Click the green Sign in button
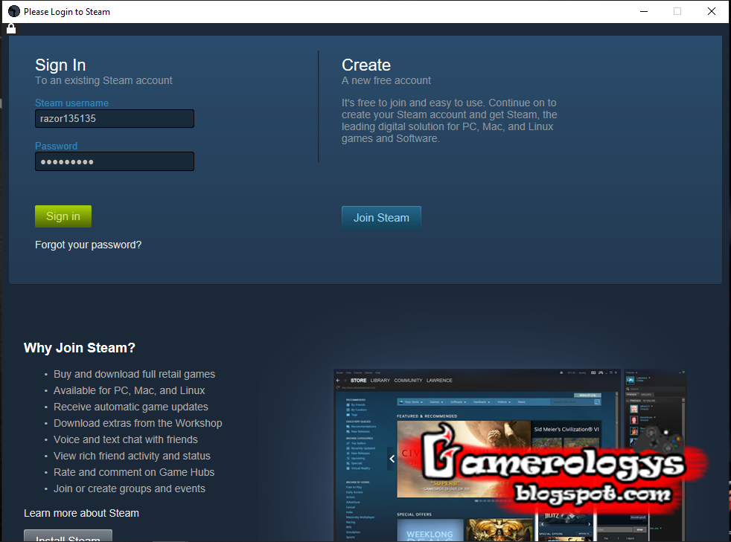This screenshot has height=542, width=731. point(63,216)
